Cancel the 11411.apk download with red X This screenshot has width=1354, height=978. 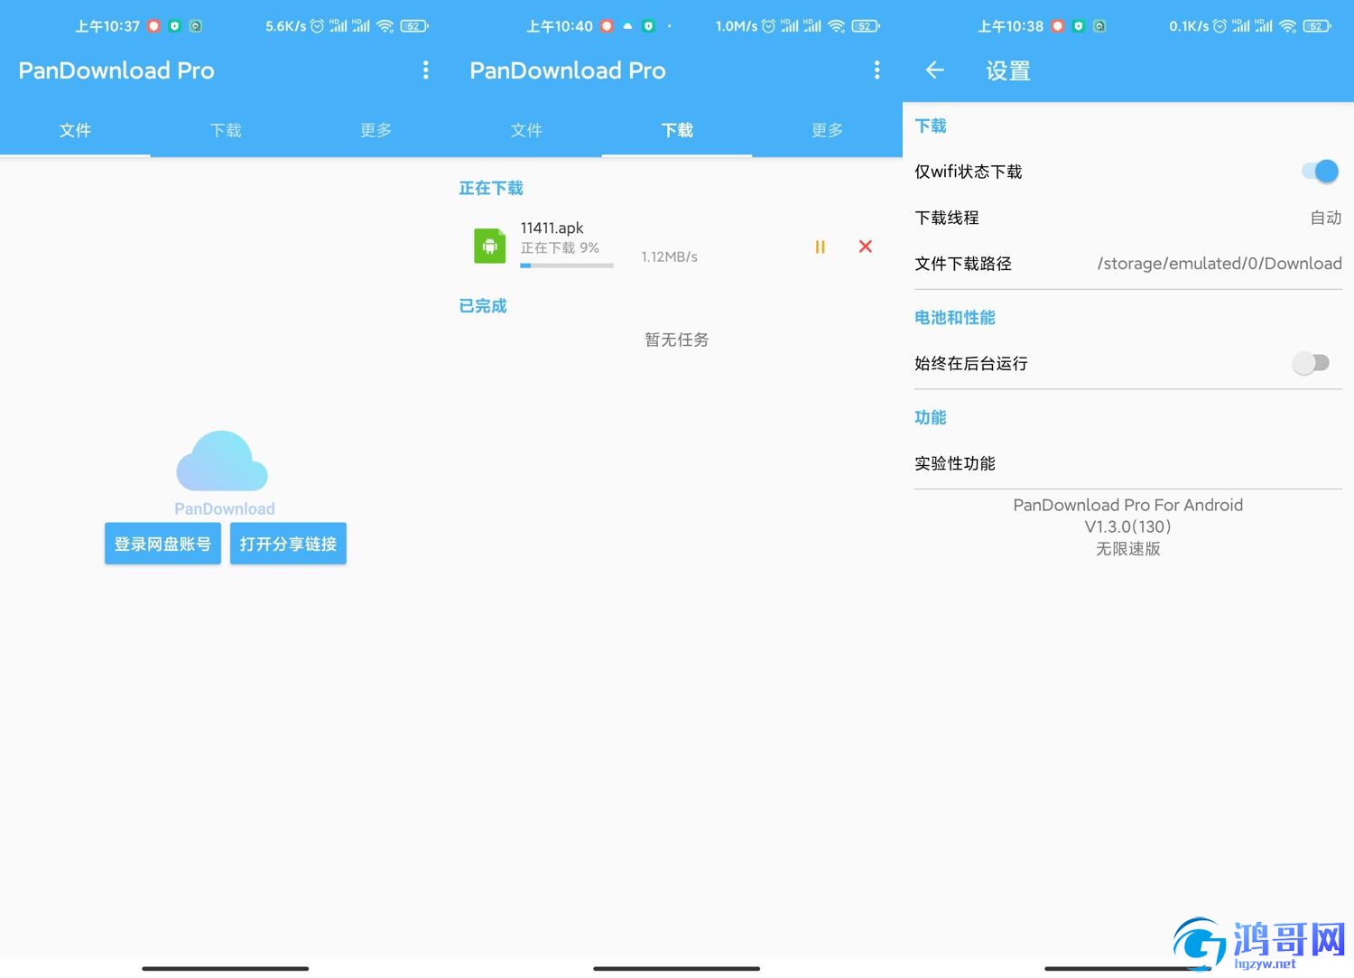click(865, 247)
